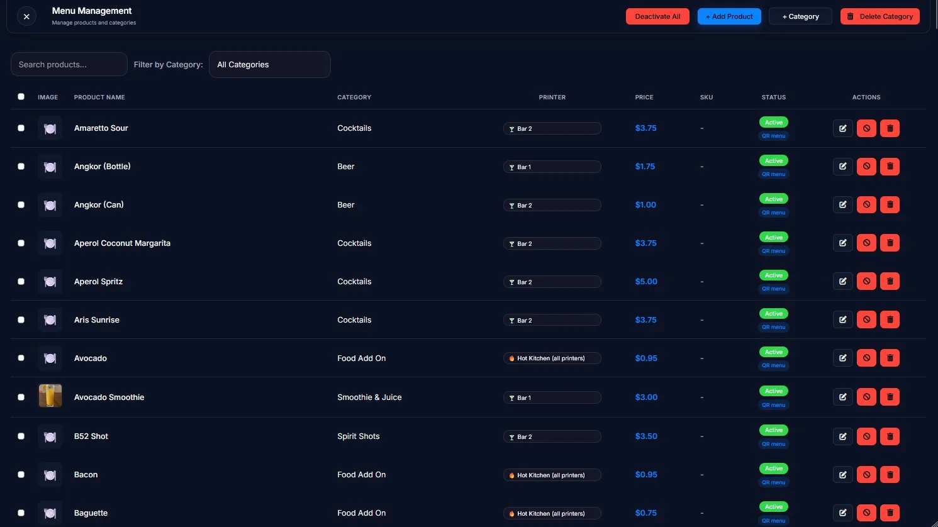Add a new product

[729, 16]
